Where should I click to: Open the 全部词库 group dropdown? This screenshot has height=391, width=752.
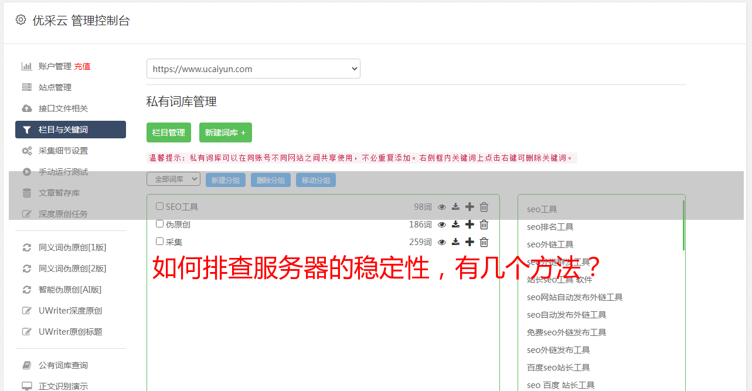[173, 179]
